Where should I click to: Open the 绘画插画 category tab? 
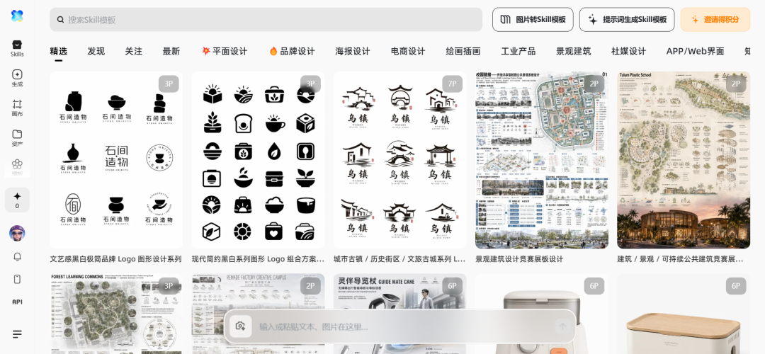click(463, 51)
